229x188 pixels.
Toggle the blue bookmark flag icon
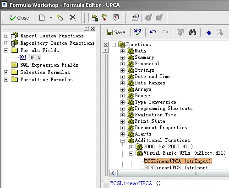point(208,32)
